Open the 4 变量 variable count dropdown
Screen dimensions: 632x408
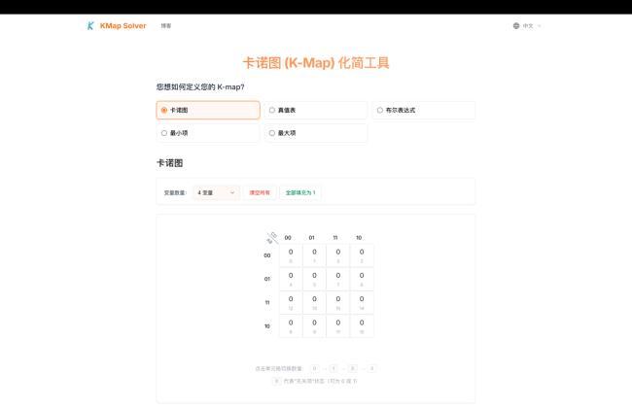point(216,192)
